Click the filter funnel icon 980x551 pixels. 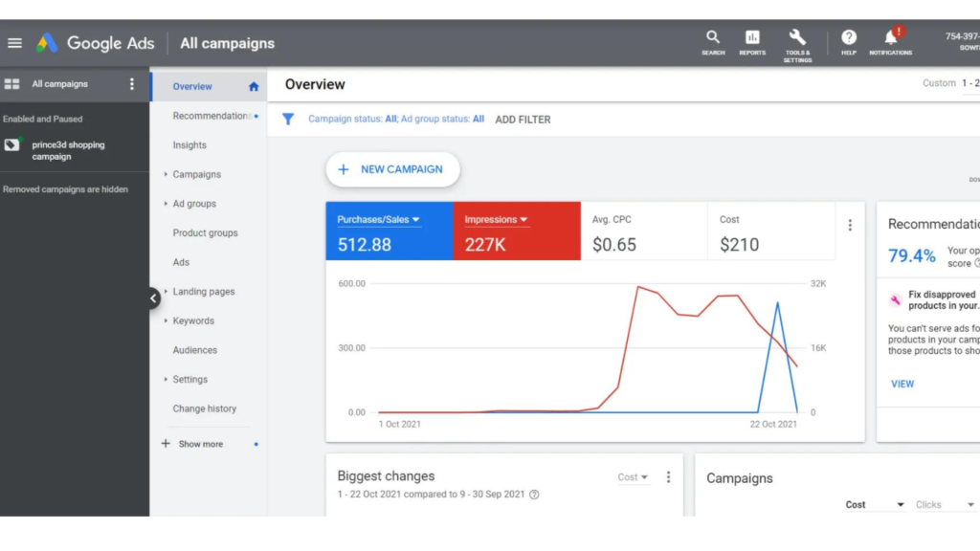(287, 119)
